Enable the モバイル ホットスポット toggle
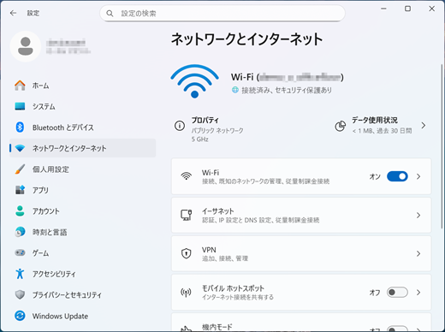 (397, 293)
